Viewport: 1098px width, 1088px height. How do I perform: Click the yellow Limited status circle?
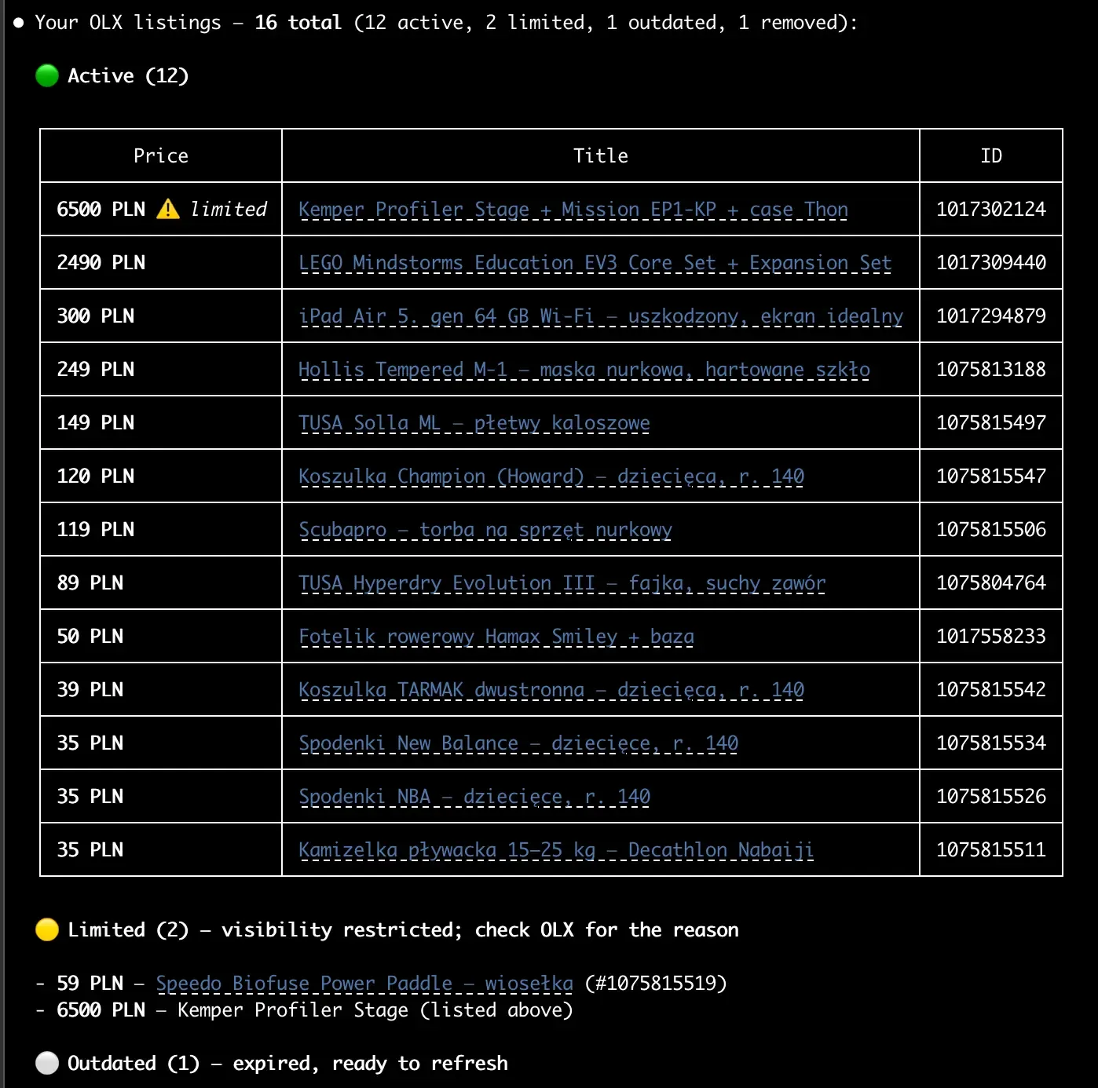(x=47, y=929)
